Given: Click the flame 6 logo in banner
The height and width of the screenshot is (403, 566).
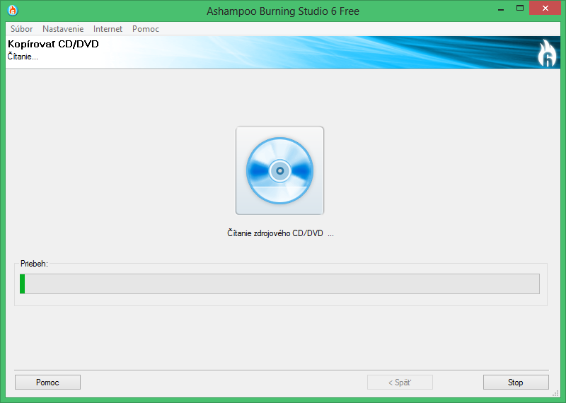Looking at the screenshot, I should [547, 54].
